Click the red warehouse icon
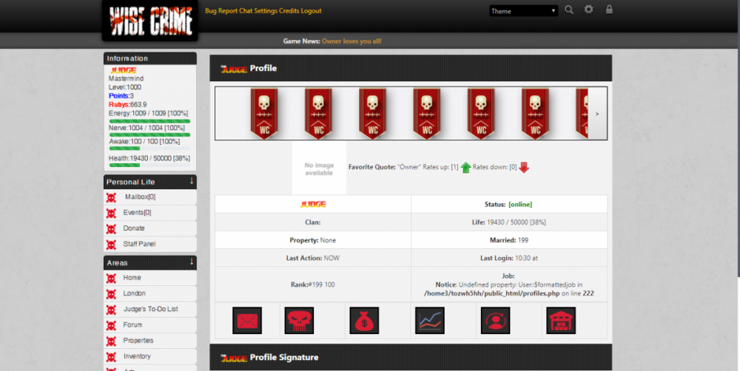This screenshot has width=740, height=371. point(561,321)
